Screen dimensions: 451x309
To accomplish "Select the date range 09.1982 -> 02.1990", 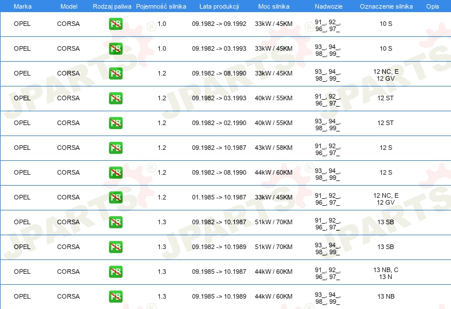I will click(x=219, y=123).
